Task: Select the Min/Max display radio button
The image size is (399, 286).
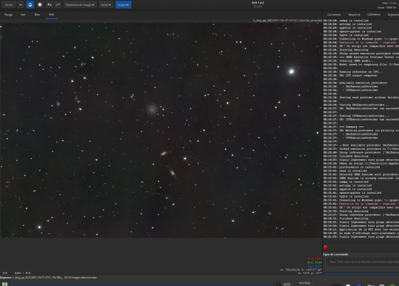Action: pos(296,283)
